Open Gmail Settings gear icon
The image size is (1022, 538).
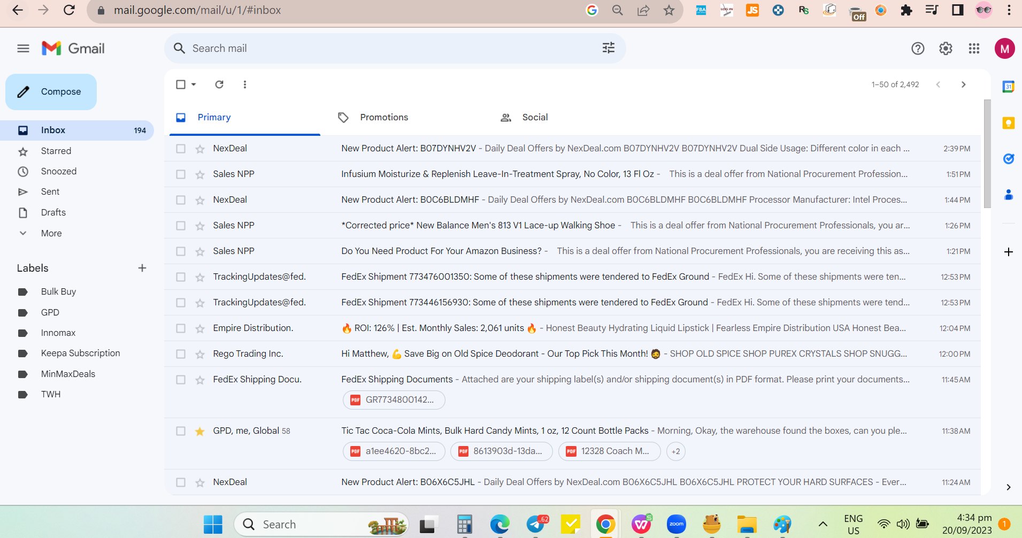point(946,49)
